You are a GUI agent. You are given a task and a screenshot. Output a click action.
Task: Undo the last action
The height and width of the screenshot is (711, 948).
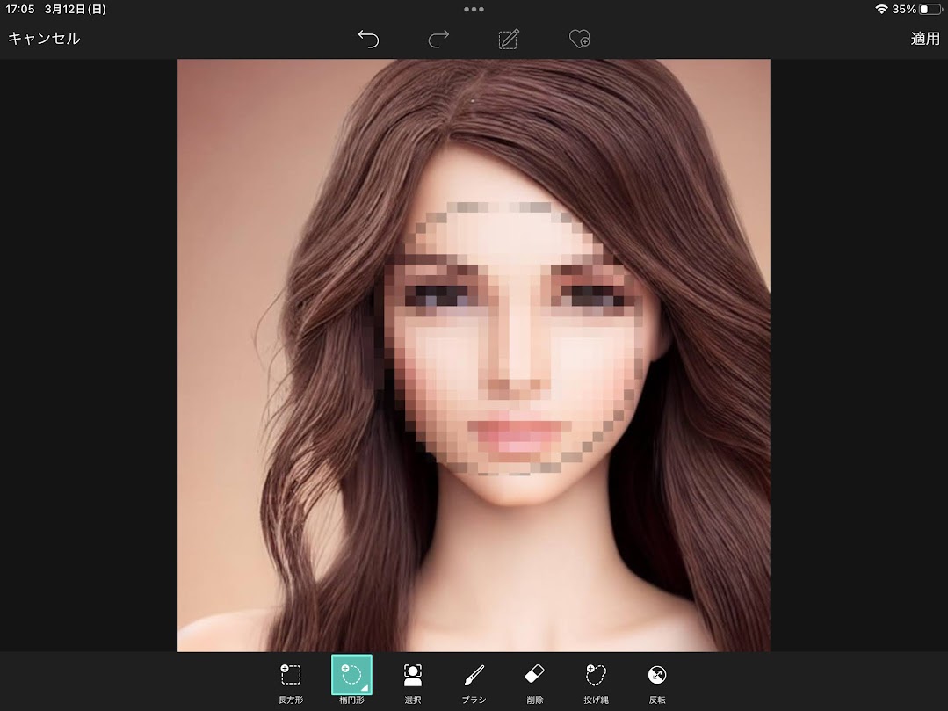click(368, 39)
